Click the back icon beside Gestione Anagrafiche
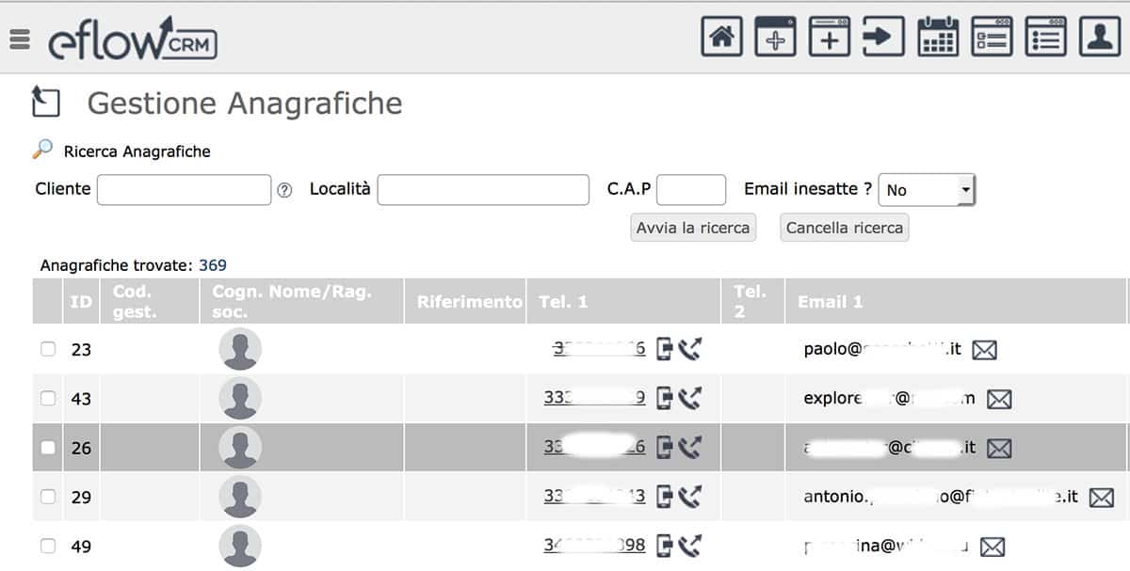 pyautogui.click(x=45, y=102)
